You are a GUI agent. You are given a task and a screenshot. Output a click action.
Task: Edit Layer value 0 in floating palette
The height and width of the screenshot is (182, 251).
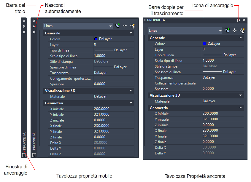(x=114, y=44)
